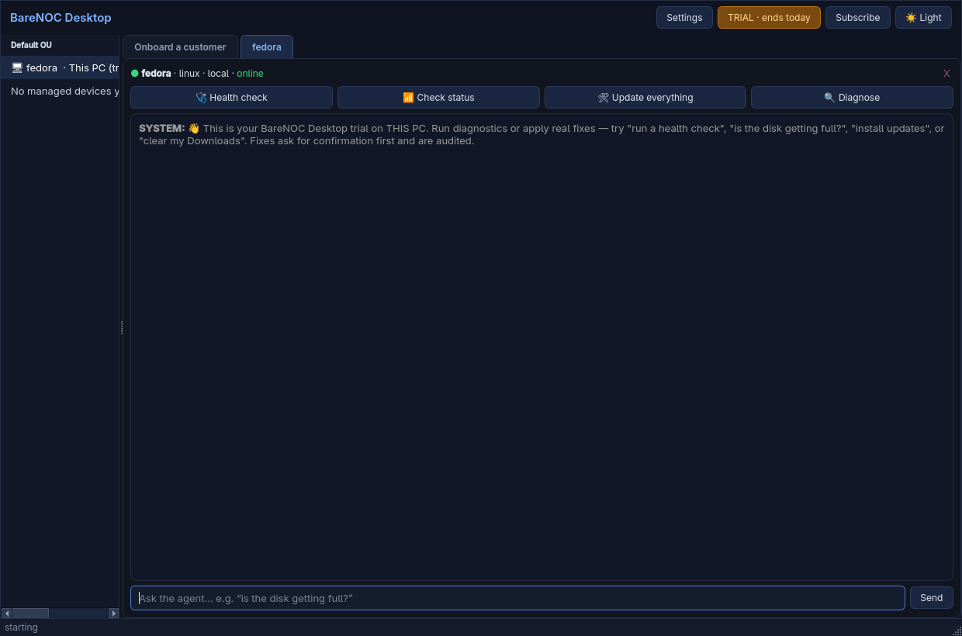Click the green 'online' status text
Screen dimensions: 962x636
pos(250,74)
